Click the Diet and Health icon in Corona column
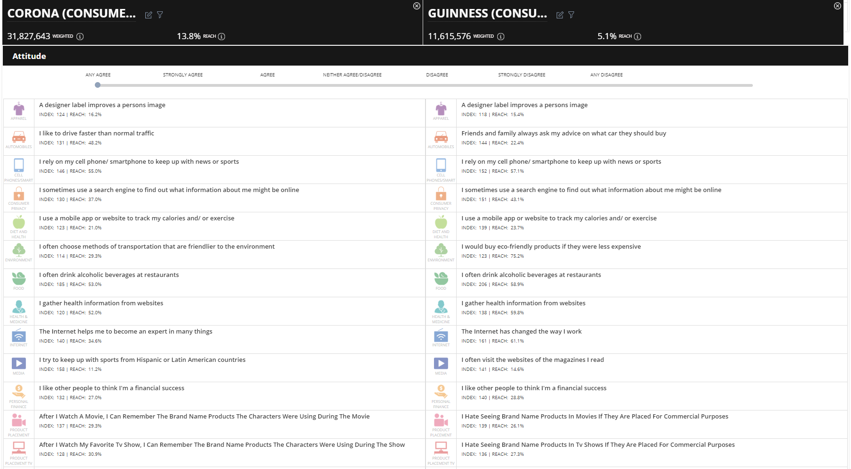Image resolution: width=851 pixels, height=469 pixels. (19, 222)
